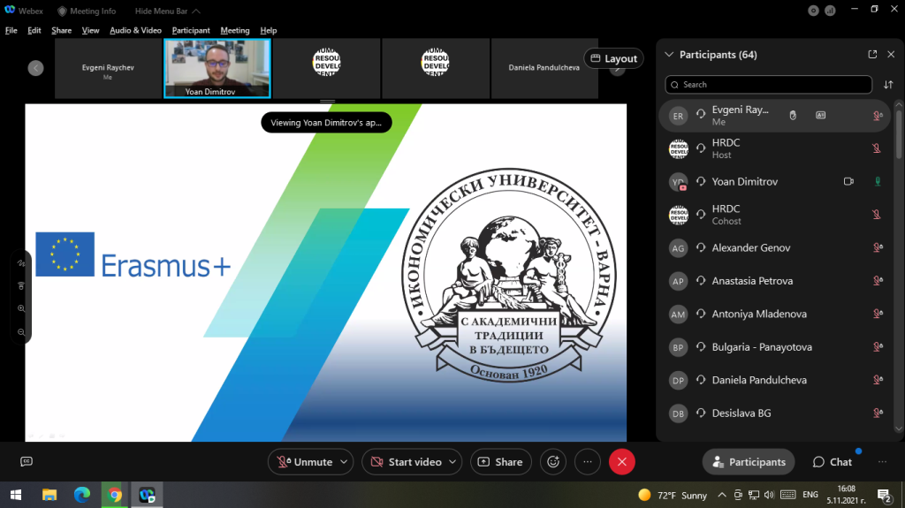Image resolution: width=905 pixels, height=508 pixels.
Task: Open Microsoft Edge from the taskbar
Action: coord(82,495)
